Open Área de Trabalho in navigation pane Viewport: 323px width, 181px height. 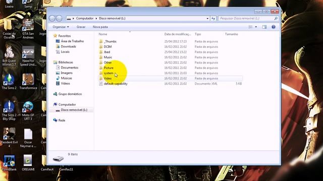click(x=70, y=41)
